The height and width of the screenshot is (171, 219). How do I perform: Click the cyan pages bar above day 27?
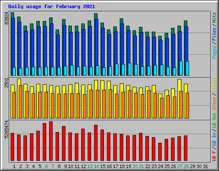click(181, 68)
